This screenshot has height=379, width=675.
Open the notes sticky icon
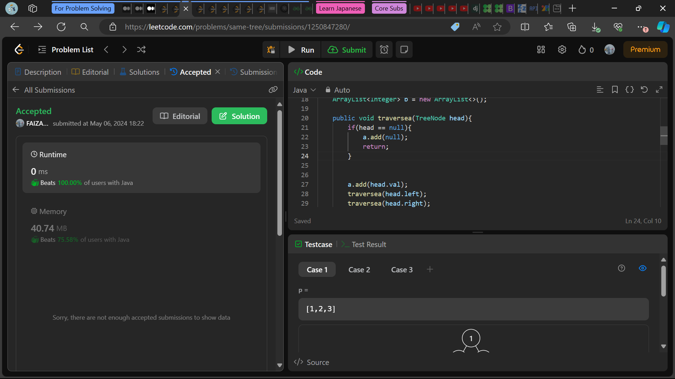click(404, 50)
